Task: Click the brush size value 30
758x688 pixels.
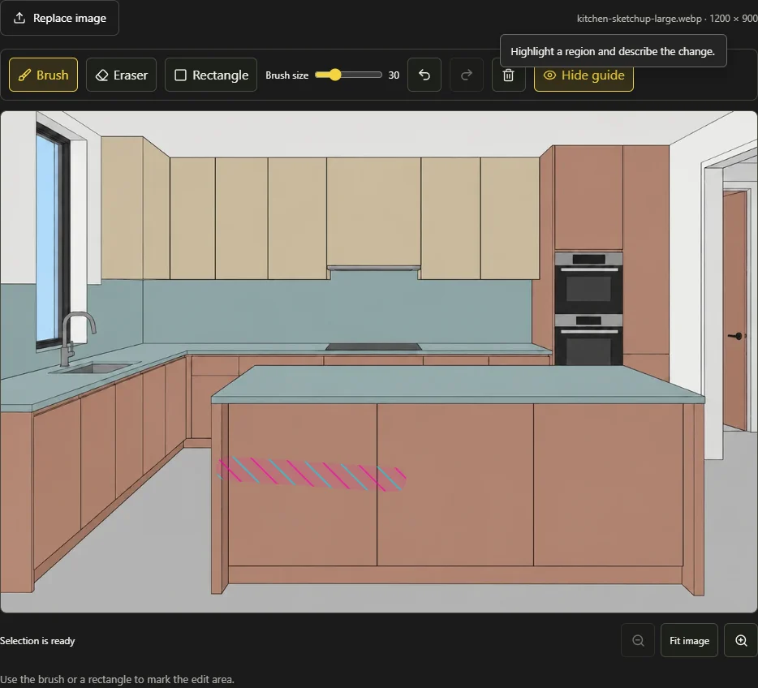Action: pos(394,75)
